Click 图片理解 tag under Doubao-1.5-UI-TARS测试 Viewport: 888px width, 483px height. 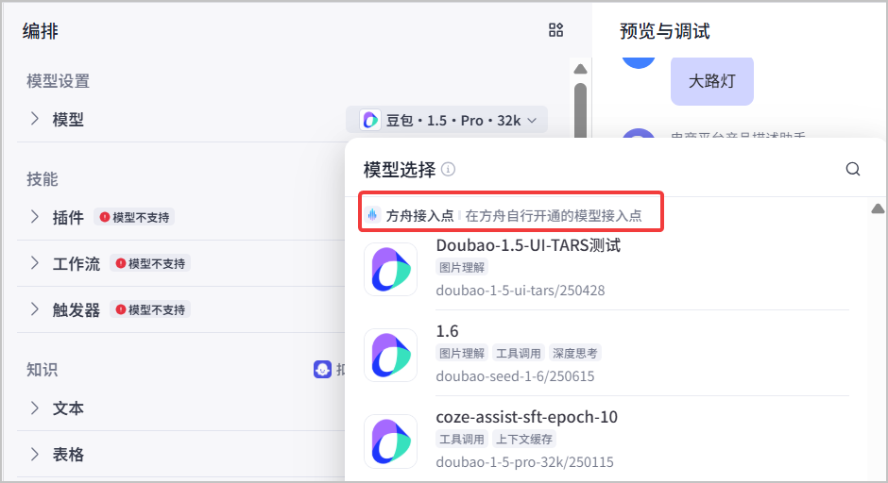(462, 268)
